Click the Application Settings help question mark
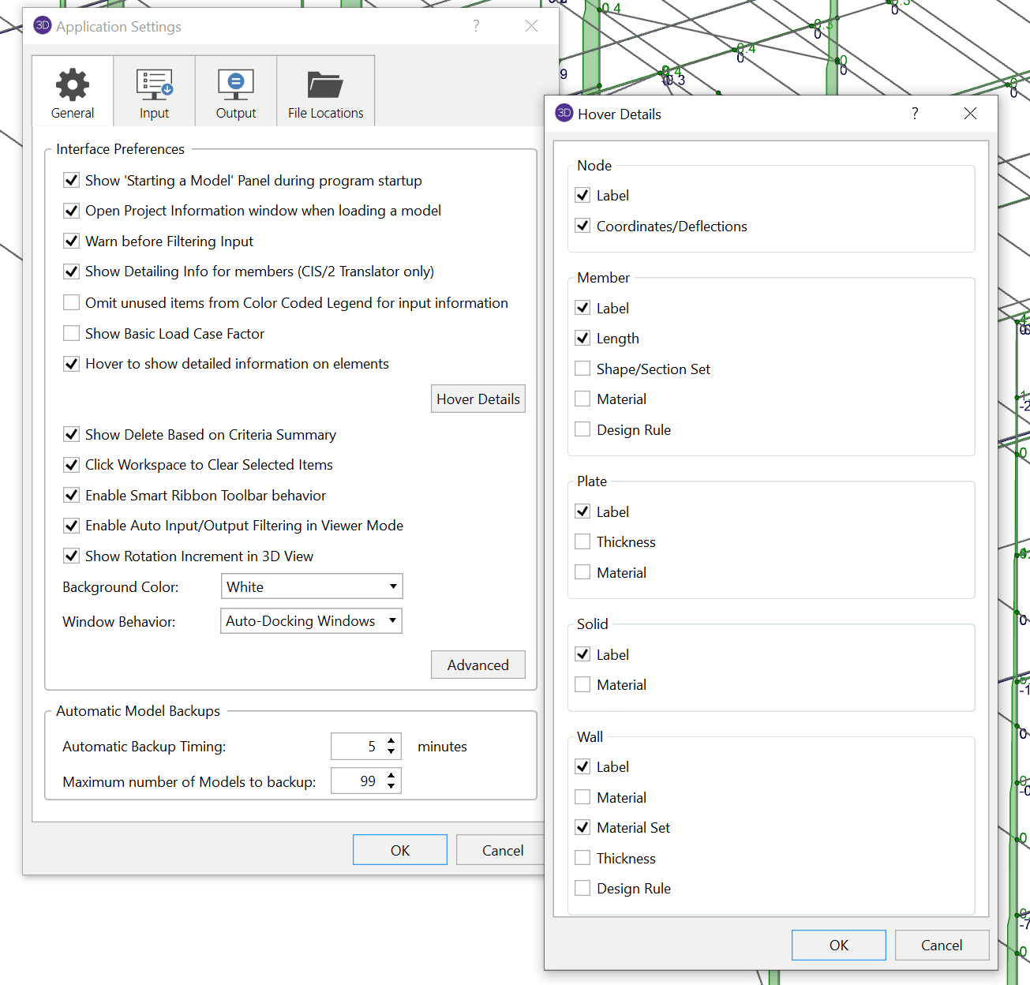The image size is (1030, 985). pyautogui.click(x=476, y=26)
